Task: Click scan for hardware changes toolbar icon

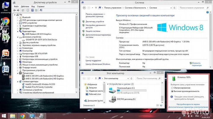Action: (x=41, y=10)
